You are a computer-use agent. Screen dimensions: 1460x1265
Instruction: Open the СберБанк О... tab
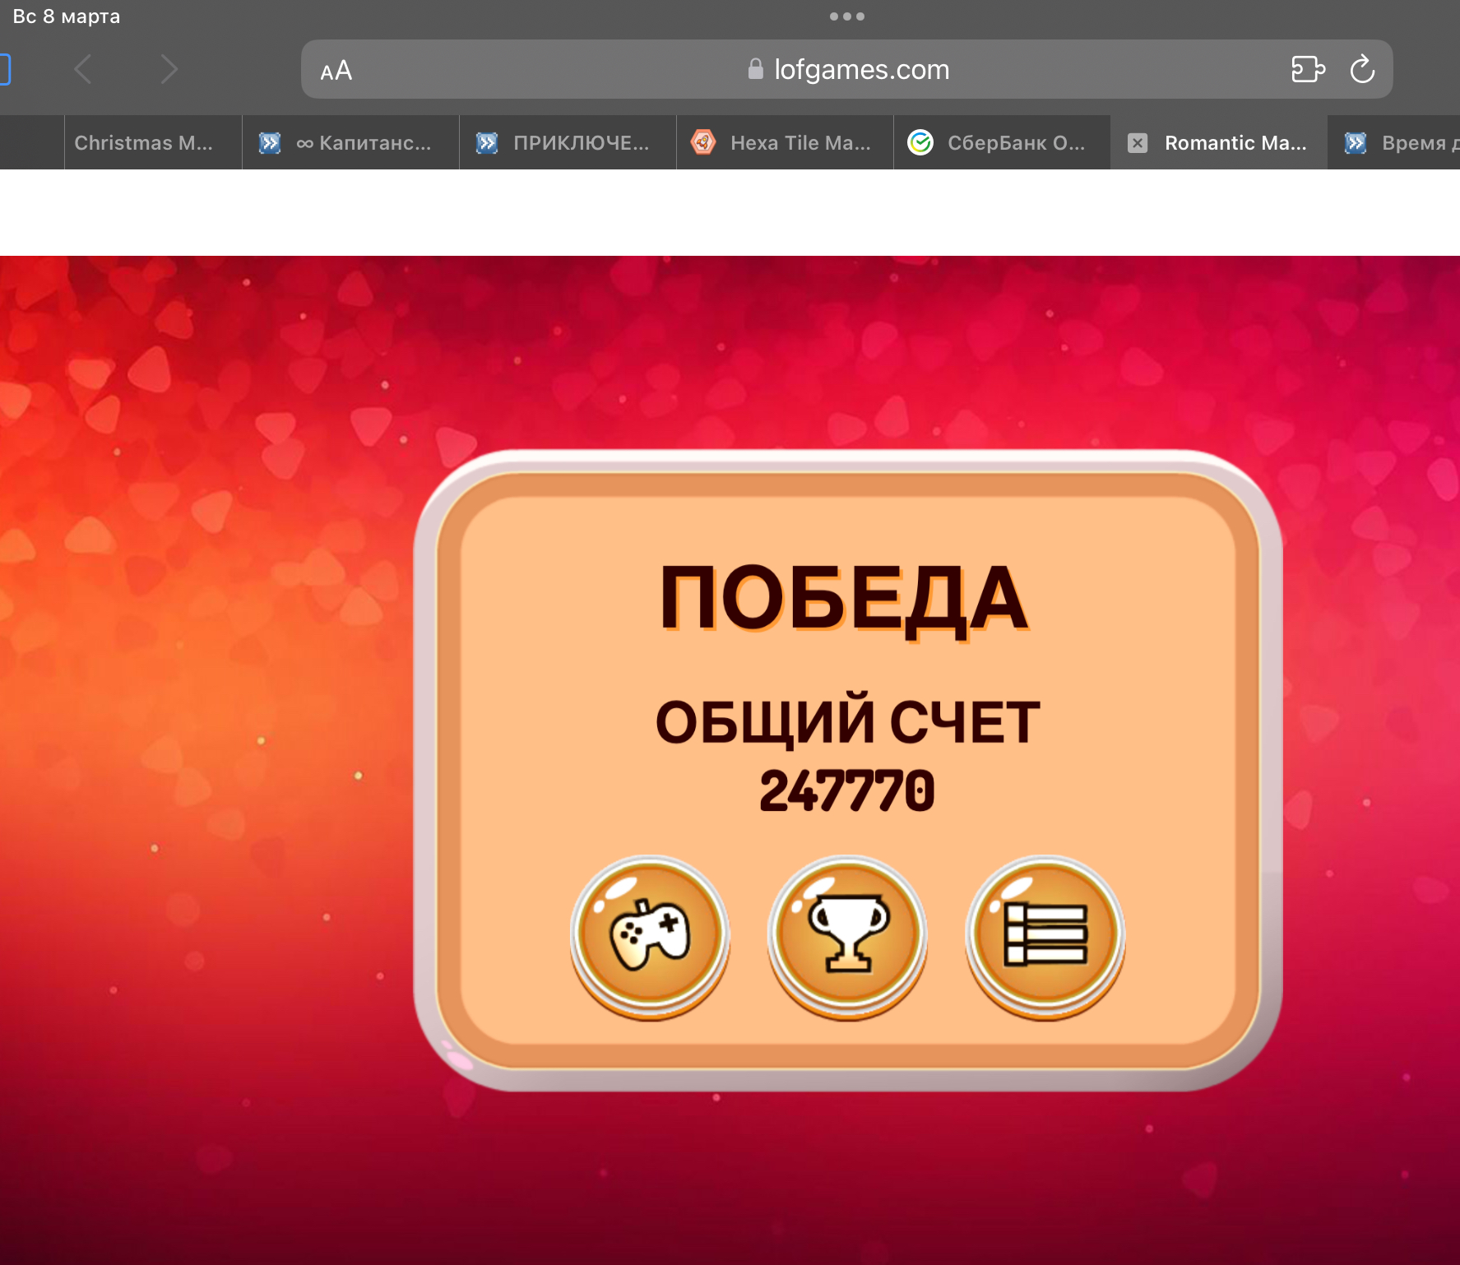1002,143
